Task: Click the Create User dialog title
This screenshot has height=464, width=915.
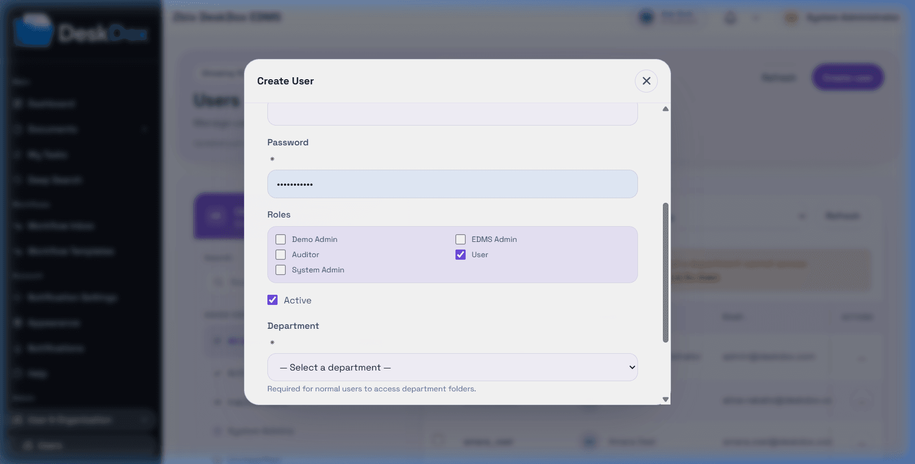Action: 285,81
